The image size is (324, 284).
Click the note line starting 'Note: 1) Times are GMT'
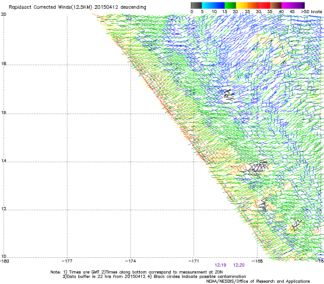pyautogui.click(x=137, y=272)
